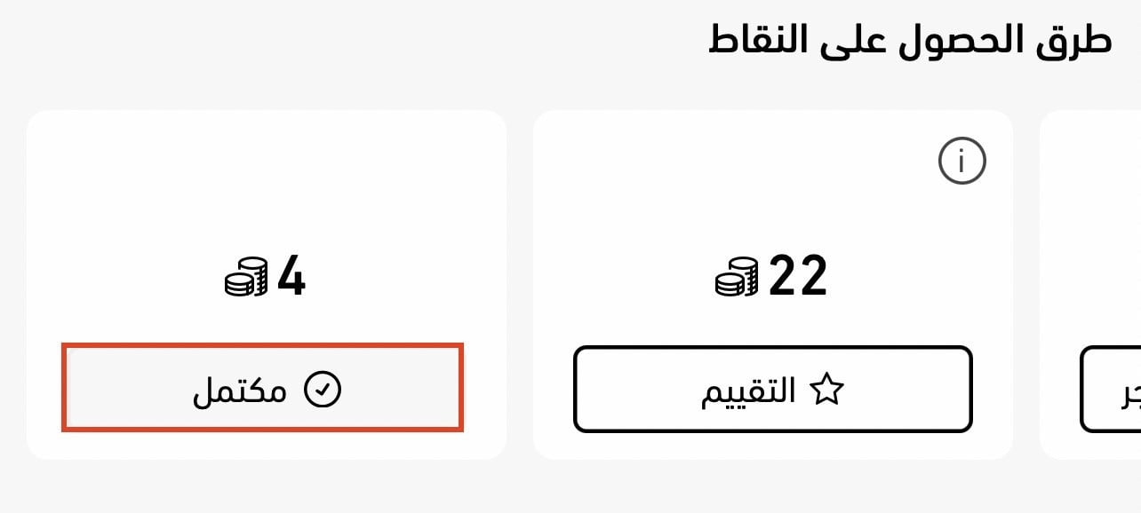Click the coins icon beside 22
This screenshot has width=1141, height=513.
(737, 276)
